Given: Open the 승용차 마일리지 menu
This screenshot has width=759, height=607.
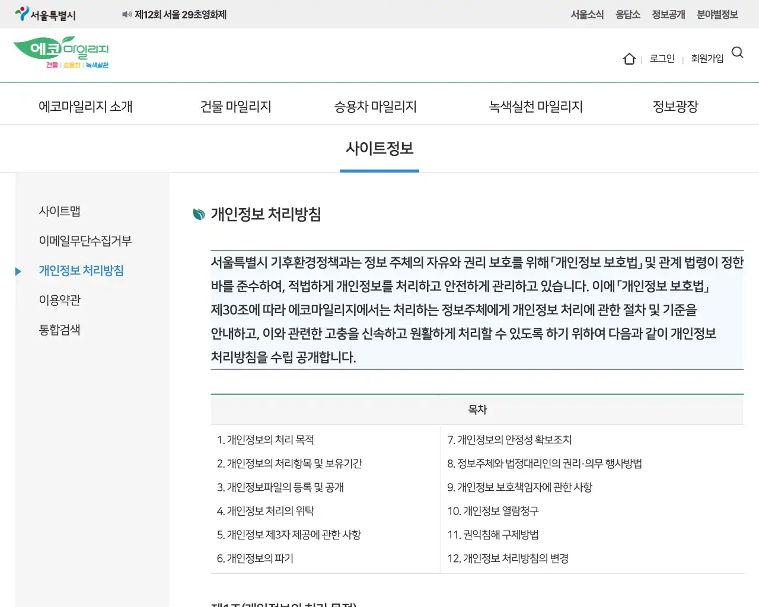Looking at the screenshot, I should 375,106.
